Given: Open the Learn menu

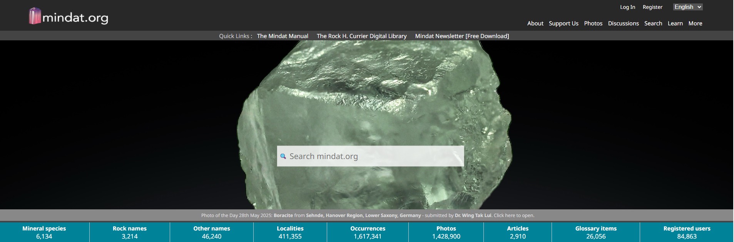Looking at the screenshot, I should 675,23.
